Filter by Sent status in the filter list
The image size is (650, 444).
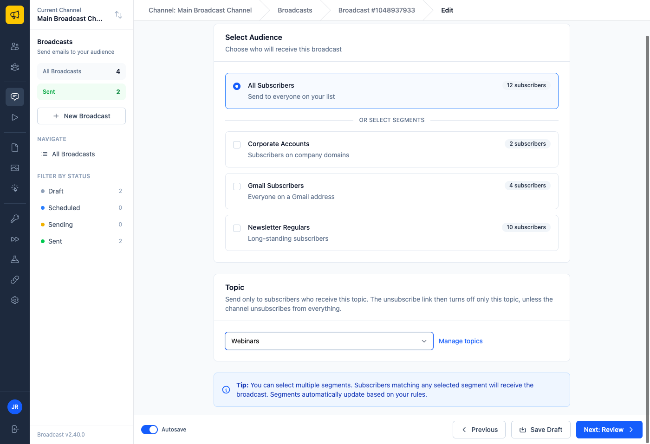coord(81,241)
